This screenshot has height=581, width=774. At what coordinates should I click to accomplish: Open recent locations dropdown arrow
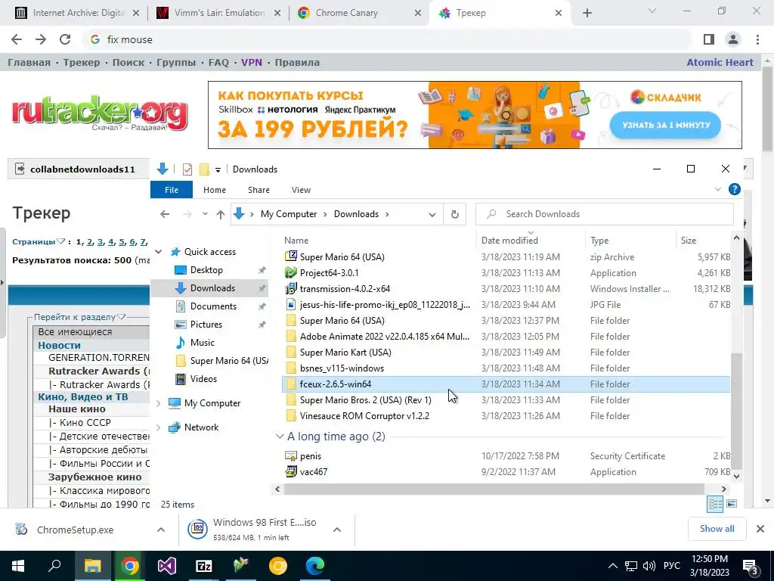click(205, 214)
